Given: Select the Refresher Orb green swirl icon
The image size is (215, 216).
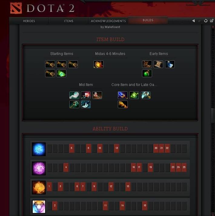Looking at the screenshot, I should 134,95.
